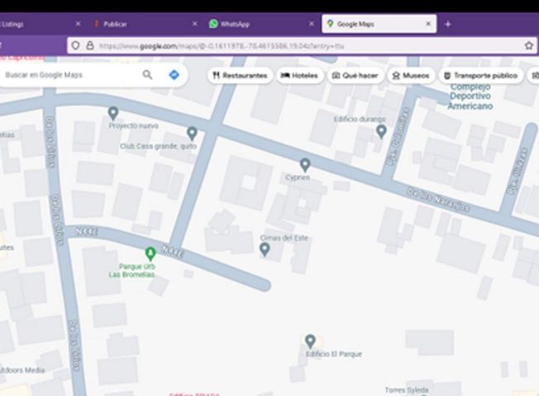
Task: Click the Cimas del Este pin
Action: click(265, 249)
